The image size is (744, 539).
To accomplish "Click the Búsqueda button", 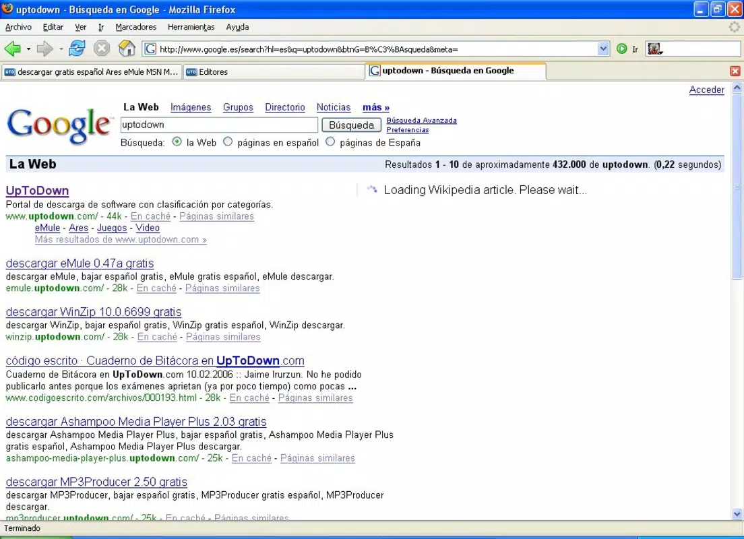I will pos(352,125).
